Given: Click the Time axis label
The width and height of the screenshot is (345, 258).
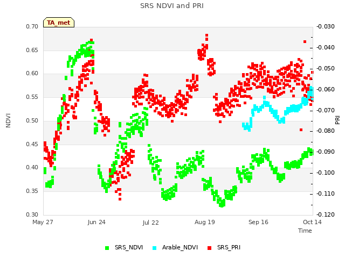Looking at the screenshot, I should [305, 231].
